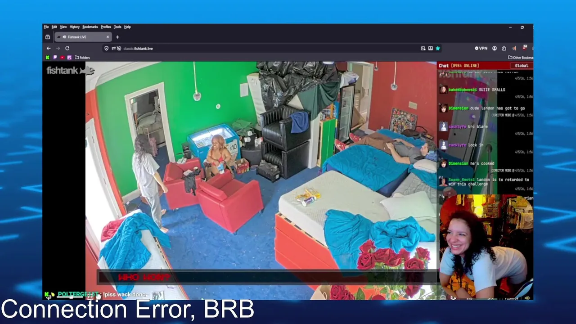Click Dimension's landon has got to go message

(x=486, y=108)
